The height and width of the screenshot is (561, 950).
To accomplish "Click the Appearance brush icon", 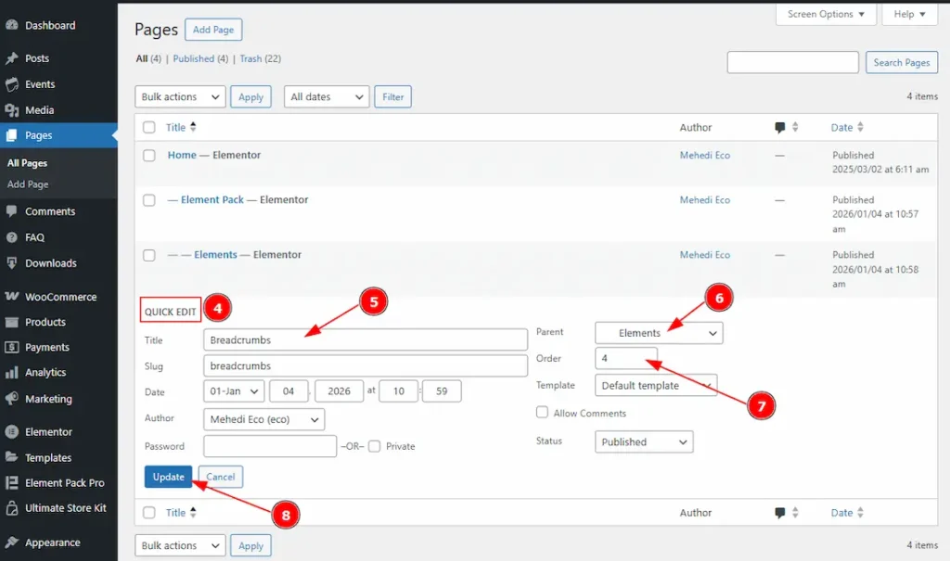I will coord(11,542).
